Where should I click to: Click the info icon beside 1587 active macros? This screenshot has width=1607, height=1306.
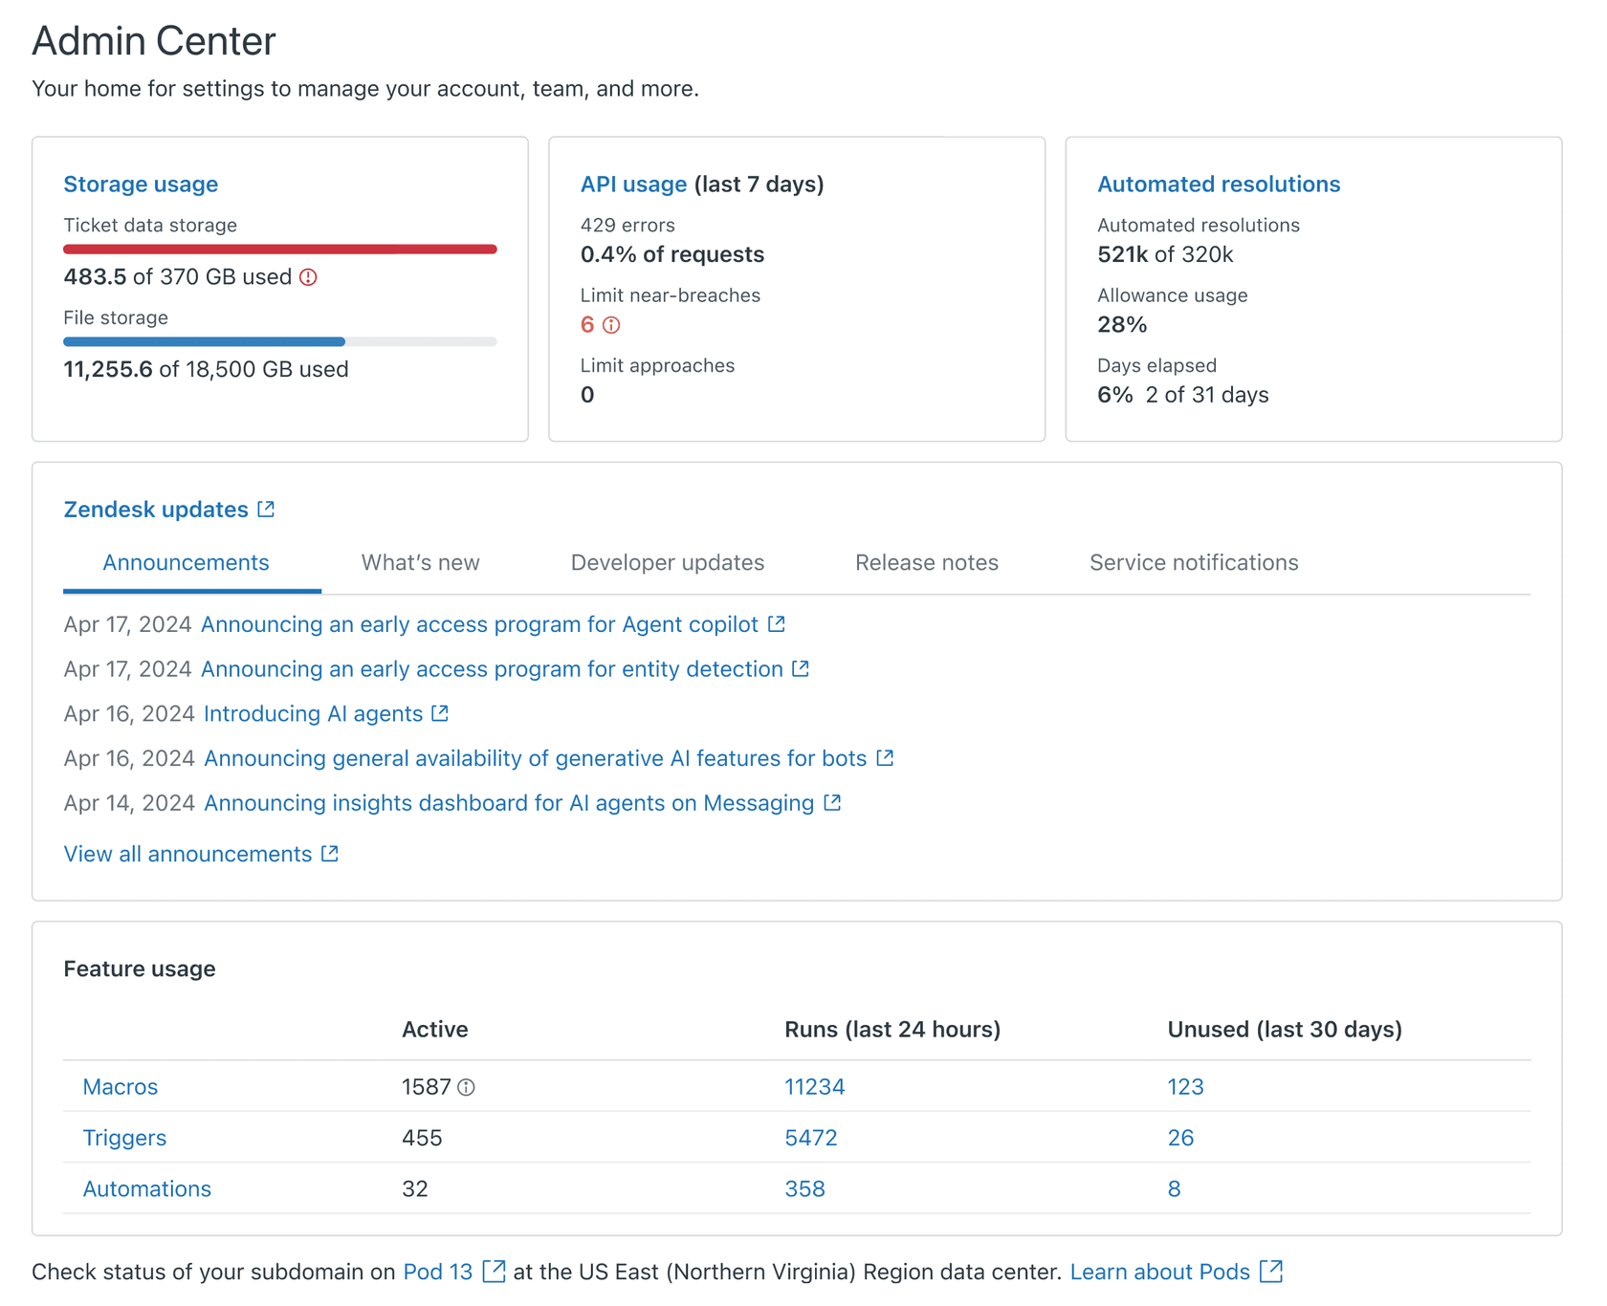pyautogui.click(x=466, y=1087)
